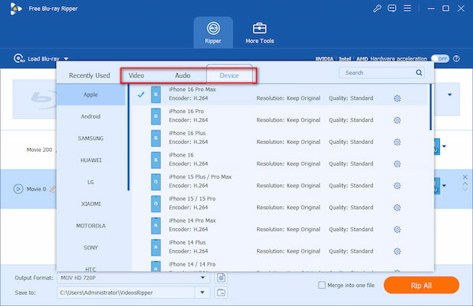473x306 pixels.
Task: Click the iPhone 16 Plus device icon
Action: (156, 138)
